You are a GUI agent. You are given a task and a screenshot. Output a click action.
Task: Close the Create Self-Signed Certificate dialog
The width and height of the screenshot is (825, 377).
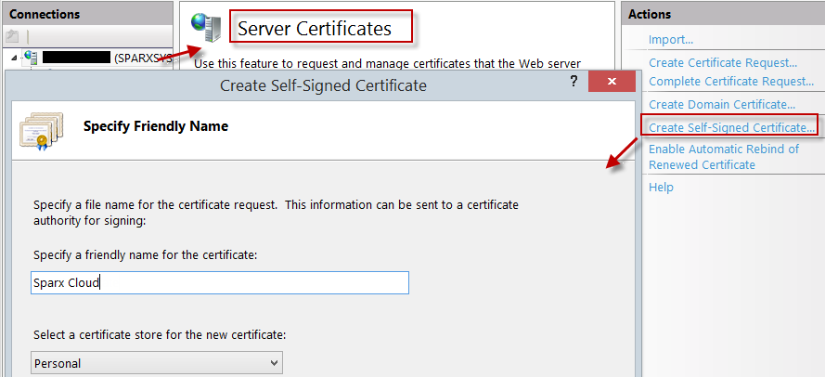point(611,84)
